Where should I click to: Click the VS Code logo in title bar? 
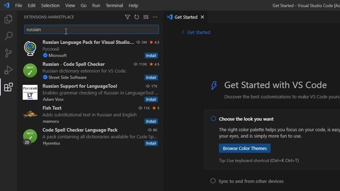point(6,5)
